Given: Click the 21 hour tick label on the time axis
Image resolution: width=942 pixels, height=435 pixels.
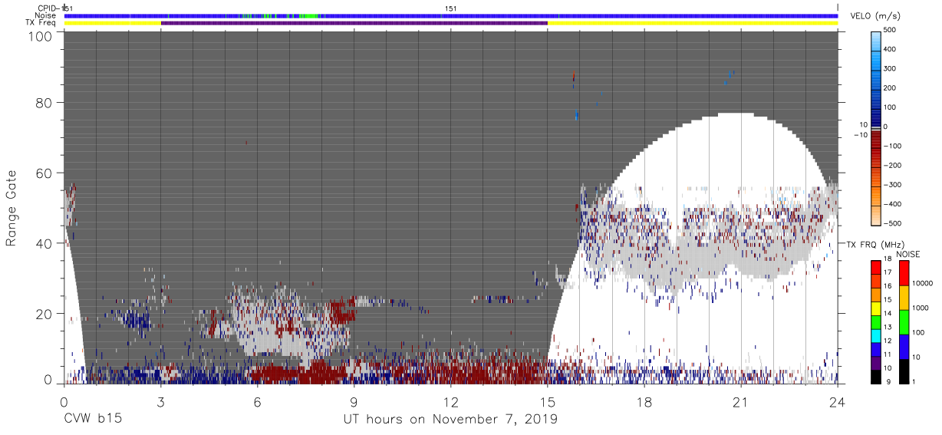Looking at the screenshot, I should (x=740, y=401).
